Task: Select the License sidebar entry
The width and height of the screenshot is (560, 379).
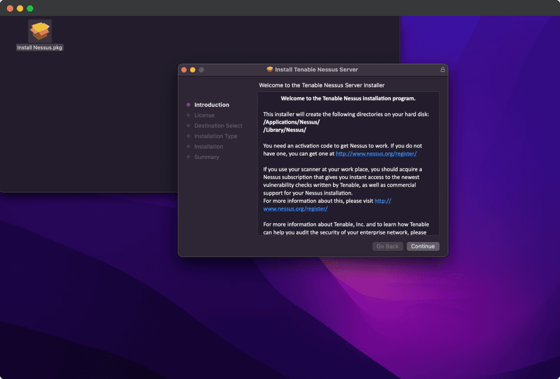Action: point(205,115)
